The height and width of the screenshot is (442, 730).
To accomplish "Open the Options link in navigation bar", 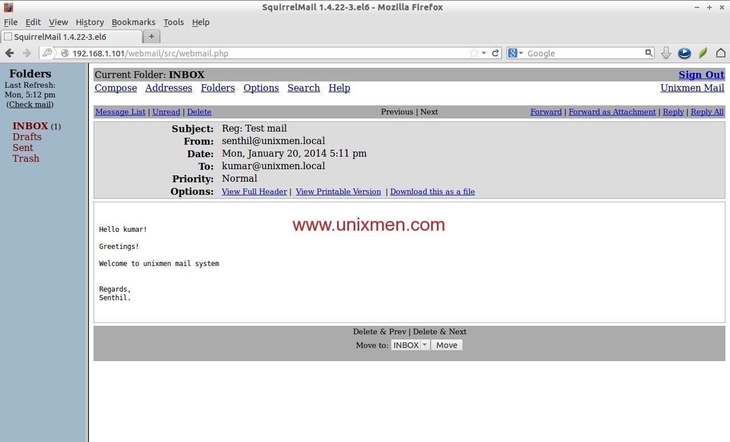I will [x=261, y=88].
